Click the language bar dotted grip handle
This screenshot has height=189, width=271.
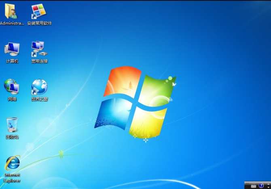click(x=247, y=186)
